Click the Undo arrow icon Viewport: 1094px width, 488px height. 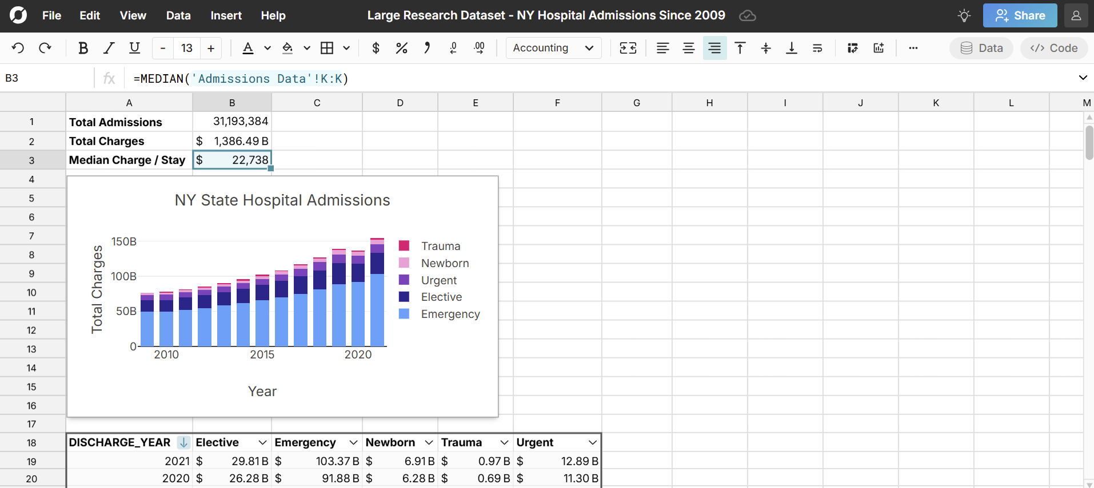tap(18, 48)
